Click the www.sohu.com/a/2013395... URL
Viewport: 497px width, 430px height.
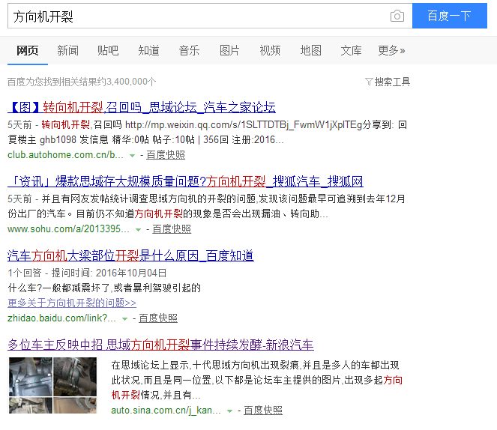click(x=68, y=229)
